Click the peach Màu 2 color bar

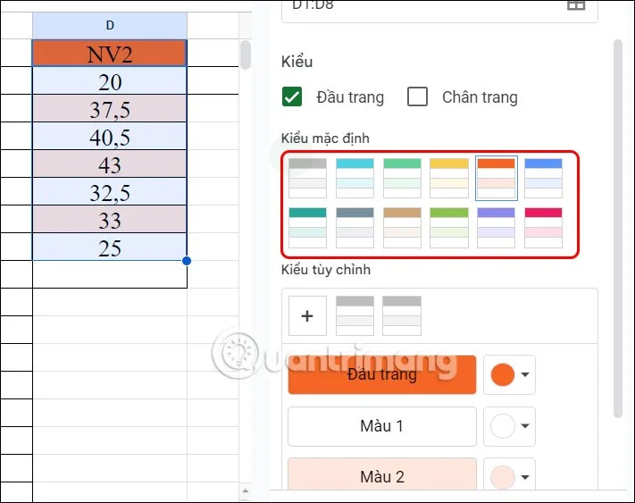382,474
